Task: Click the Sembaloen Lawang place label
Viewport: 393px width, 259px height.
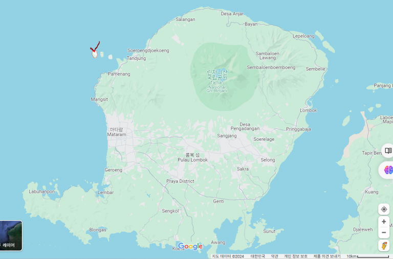Action: [268, 55]
